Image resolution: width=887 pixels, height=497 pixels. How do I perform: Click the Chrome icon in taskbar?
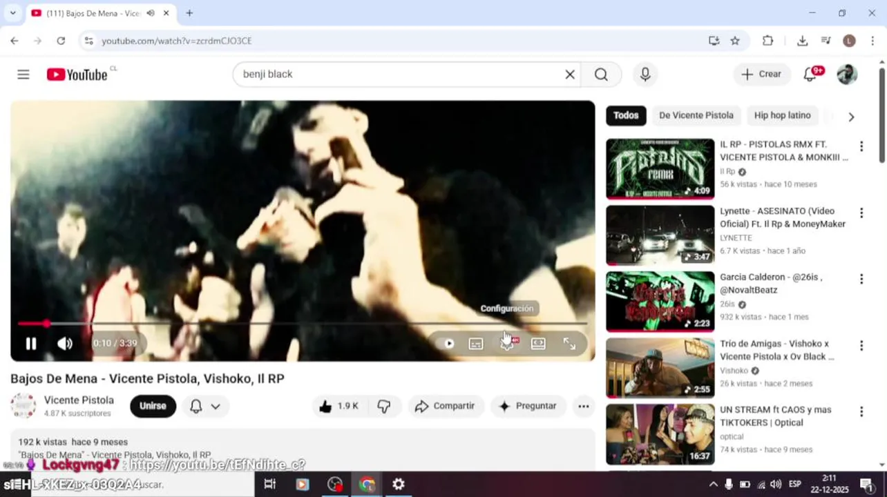tap(367, 484)
